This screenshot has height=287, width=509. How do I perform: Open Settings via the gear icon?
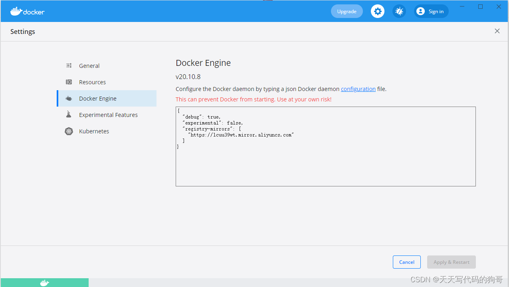[x=378, y=11]
